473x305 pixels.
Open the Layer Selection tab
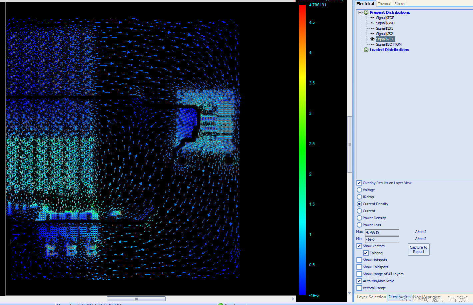click(371, 297)
